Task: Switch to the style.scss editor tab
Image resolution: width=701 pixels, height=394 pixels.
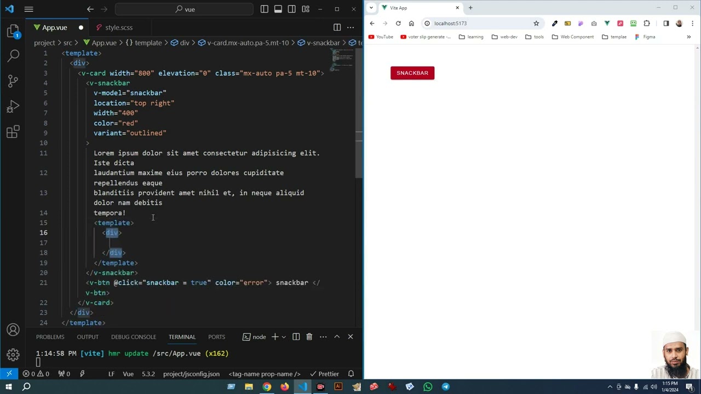Action: pos(119,27)
